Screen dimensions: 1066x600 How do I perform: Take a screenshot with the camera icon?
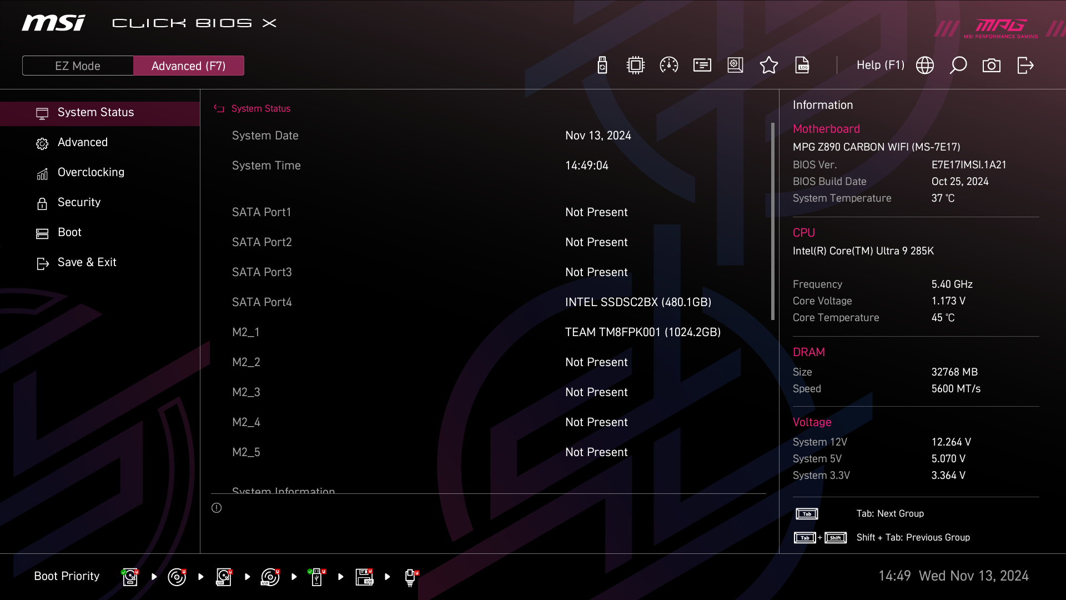pyautogui.click(x=991, y=66)
